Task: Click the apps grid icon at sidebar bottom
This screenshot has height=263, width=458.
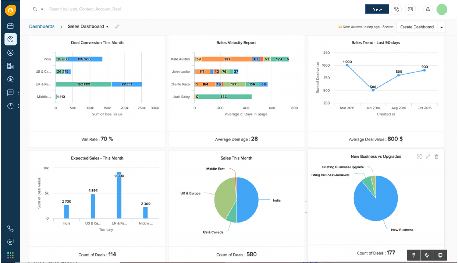Action: (x=10, y=255)
